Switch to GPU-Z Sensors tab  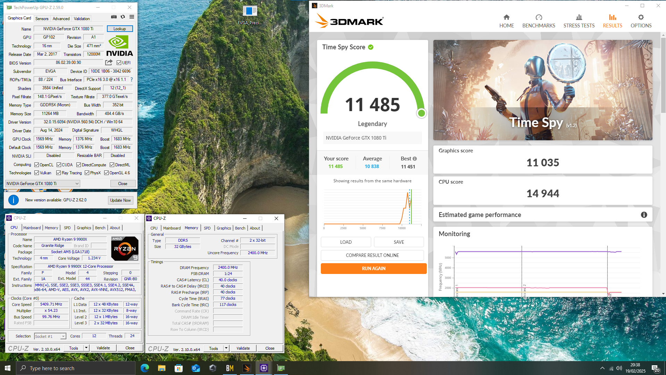point(42,19)
